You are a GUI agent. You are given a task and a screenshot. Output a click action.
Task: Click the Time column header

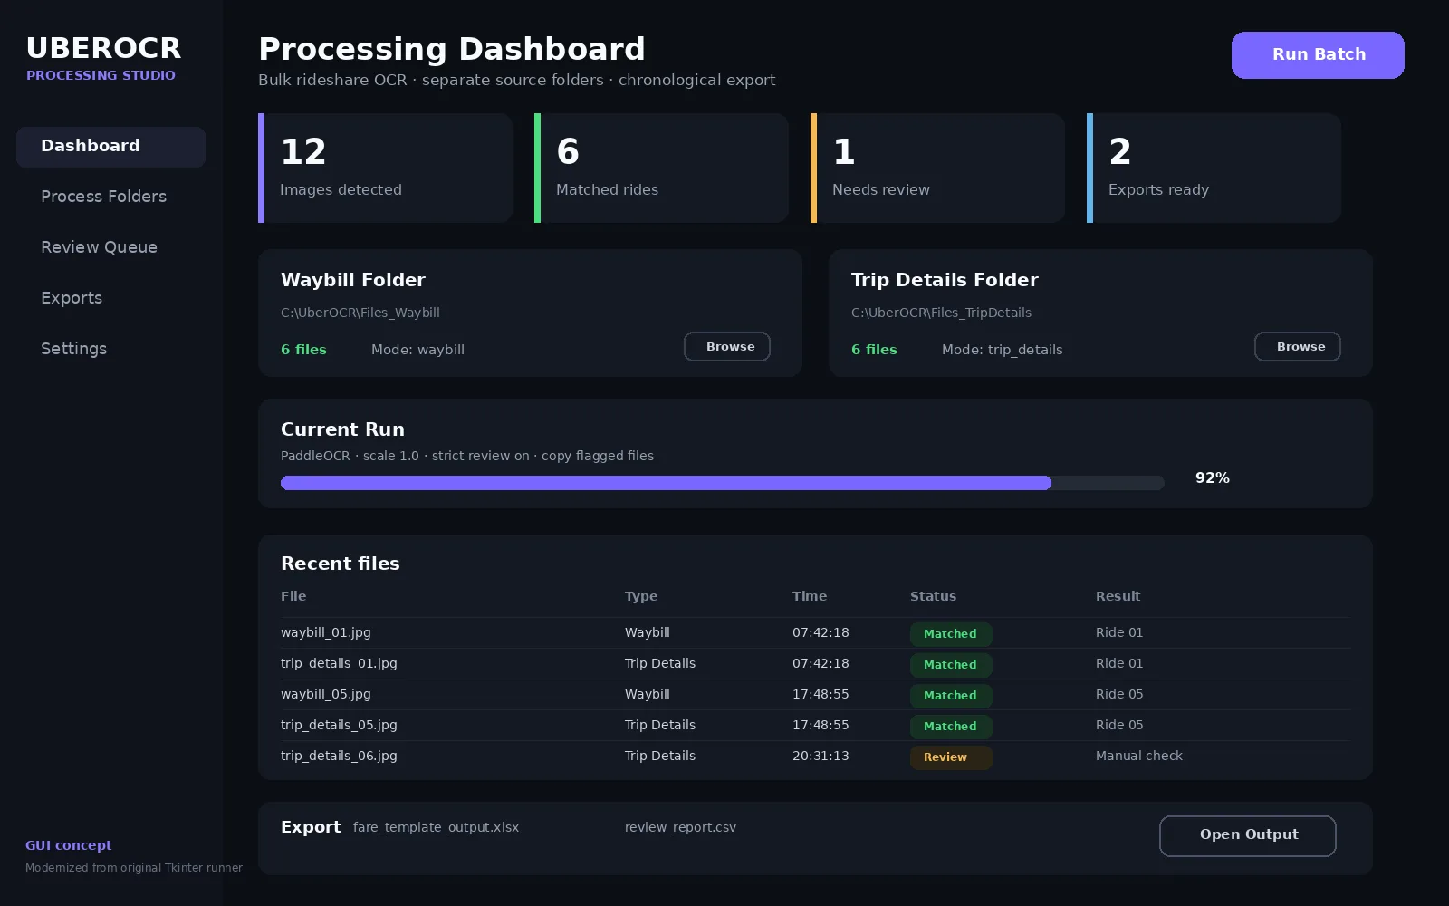coord(810,596)
